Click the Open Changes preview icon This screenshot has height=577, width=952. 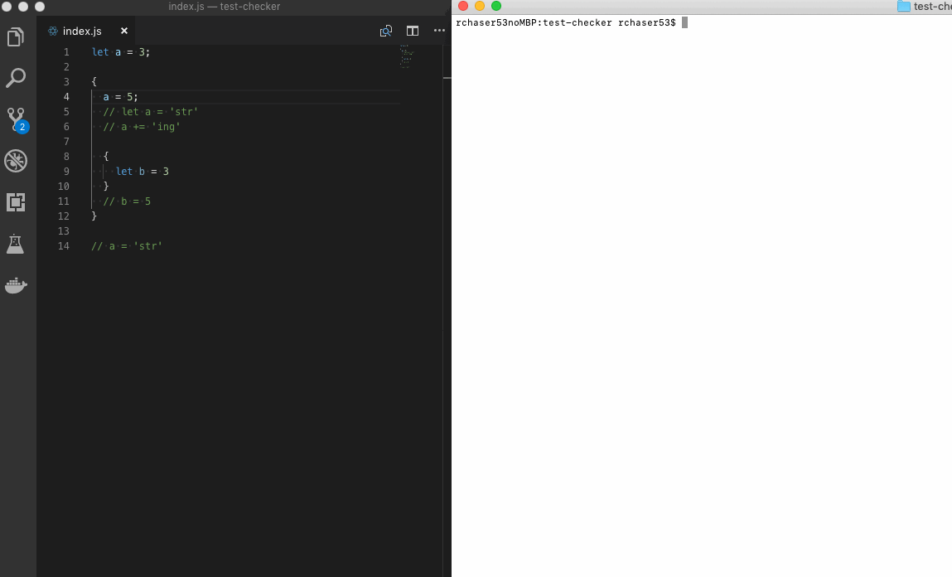click(x=385, y=31)
